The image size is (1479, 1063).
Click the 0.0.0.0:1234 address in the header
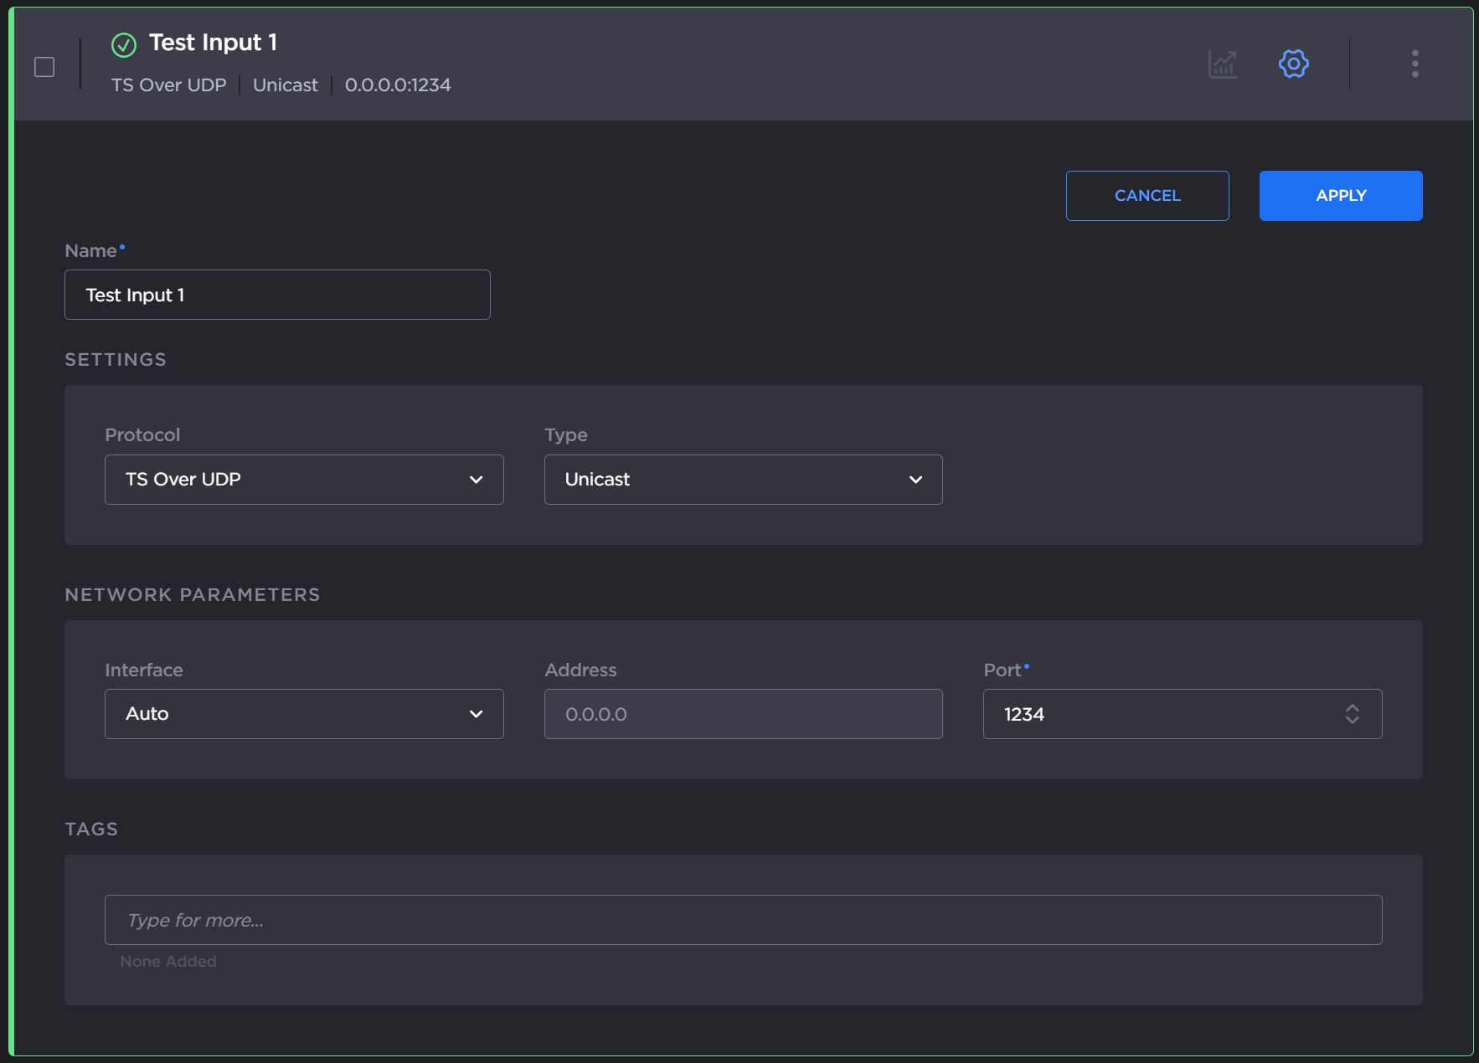[x=398, y=85]
